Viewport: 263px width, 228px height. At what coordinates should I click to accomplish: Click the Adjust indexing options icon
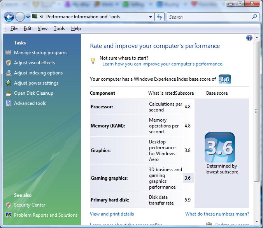coord(9,73)
